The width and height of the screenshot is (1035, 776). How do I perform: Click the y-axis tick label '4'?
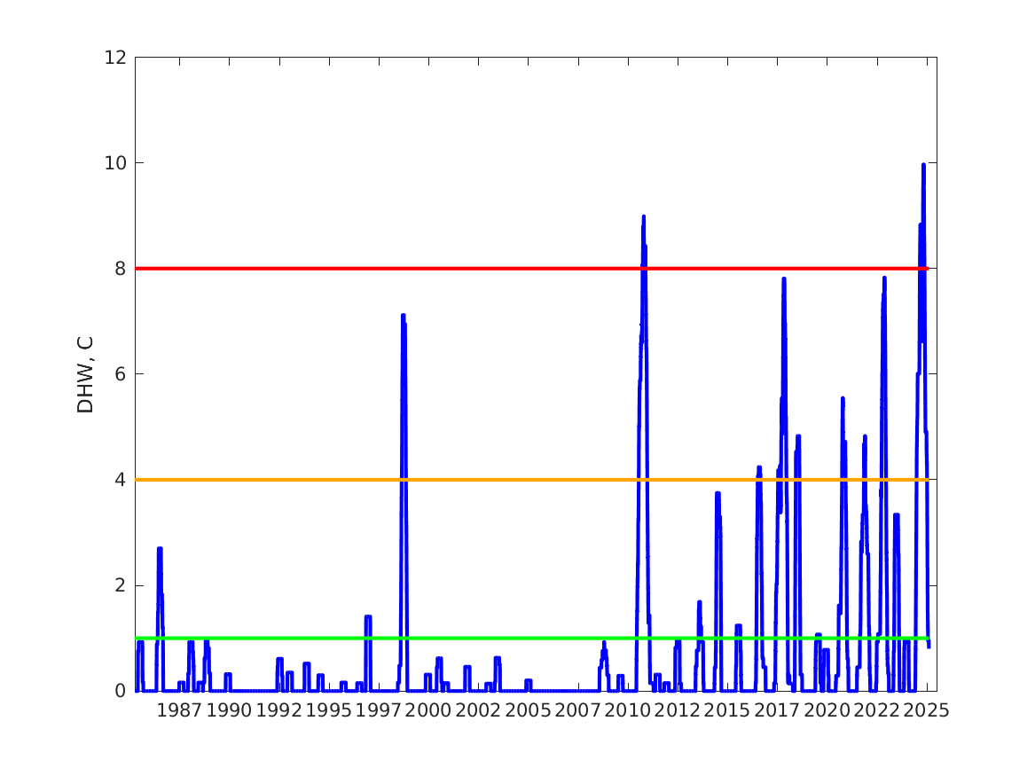120,480
